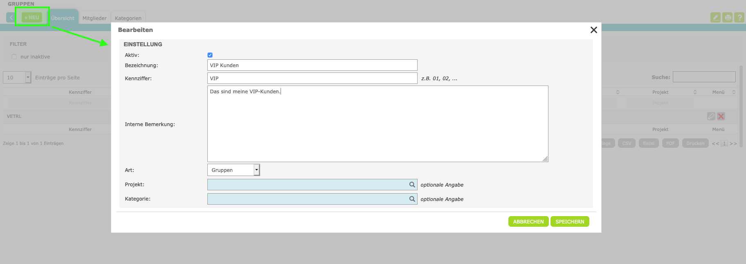
Task: Open help via the question mark icon
Action: tap(739, 18)
